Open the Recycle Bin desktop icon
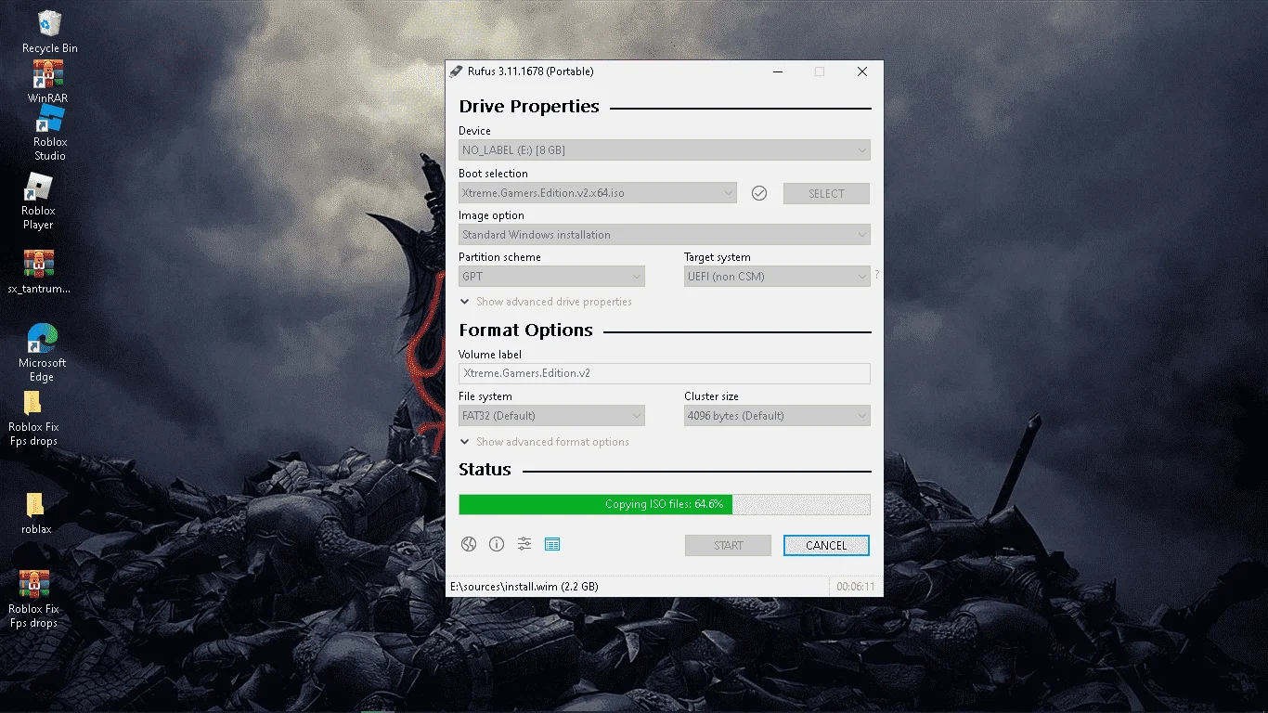 click(x=50, y=32)
